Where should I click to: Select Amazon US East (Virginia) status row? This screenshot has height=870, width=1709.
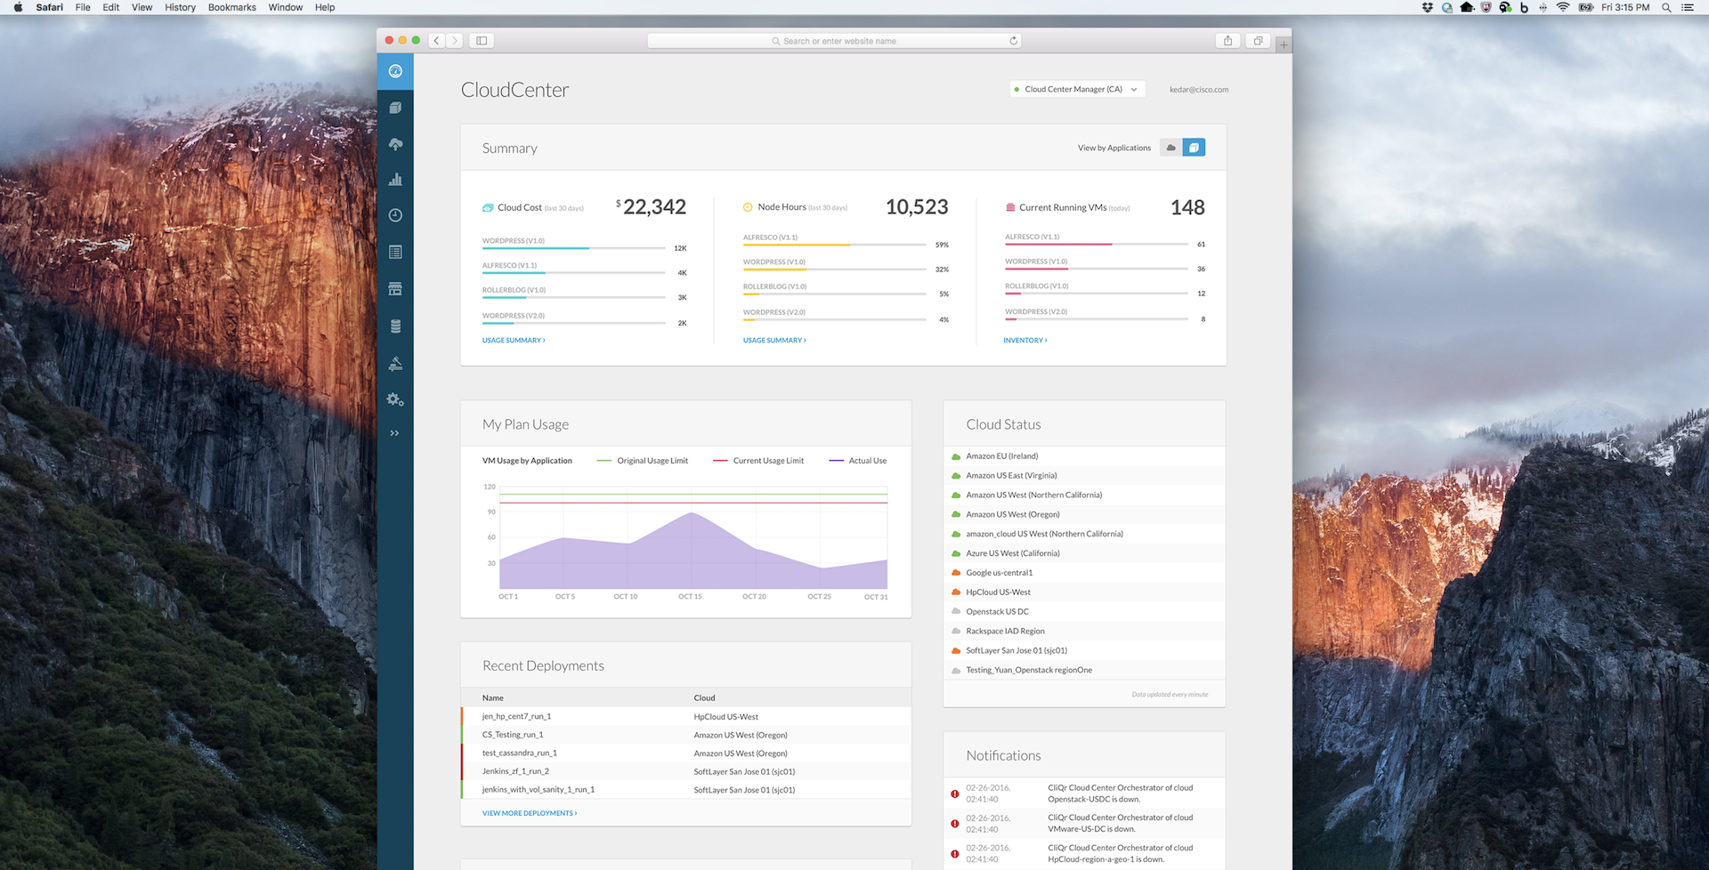1084,476
